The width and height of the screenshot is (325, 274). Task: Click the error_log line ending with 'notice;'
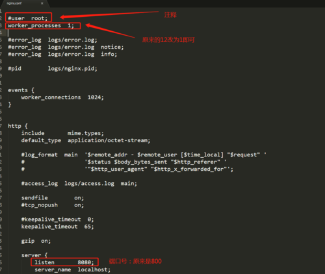coord(66,47)
